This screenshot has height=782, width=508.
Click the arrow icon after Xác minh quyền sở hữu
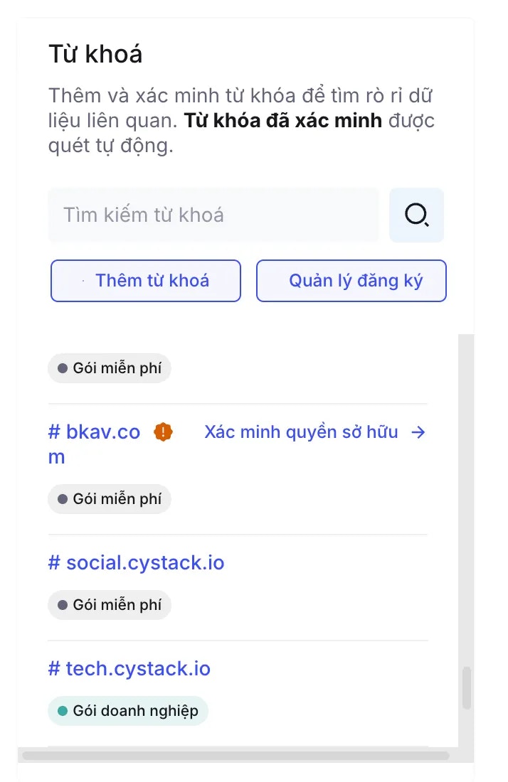419,432
